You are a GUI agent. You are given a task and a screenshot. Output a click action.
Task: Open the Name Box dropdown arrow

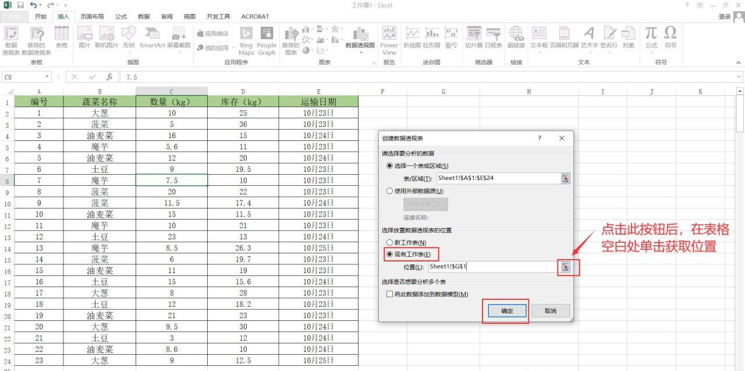[47, 77]
